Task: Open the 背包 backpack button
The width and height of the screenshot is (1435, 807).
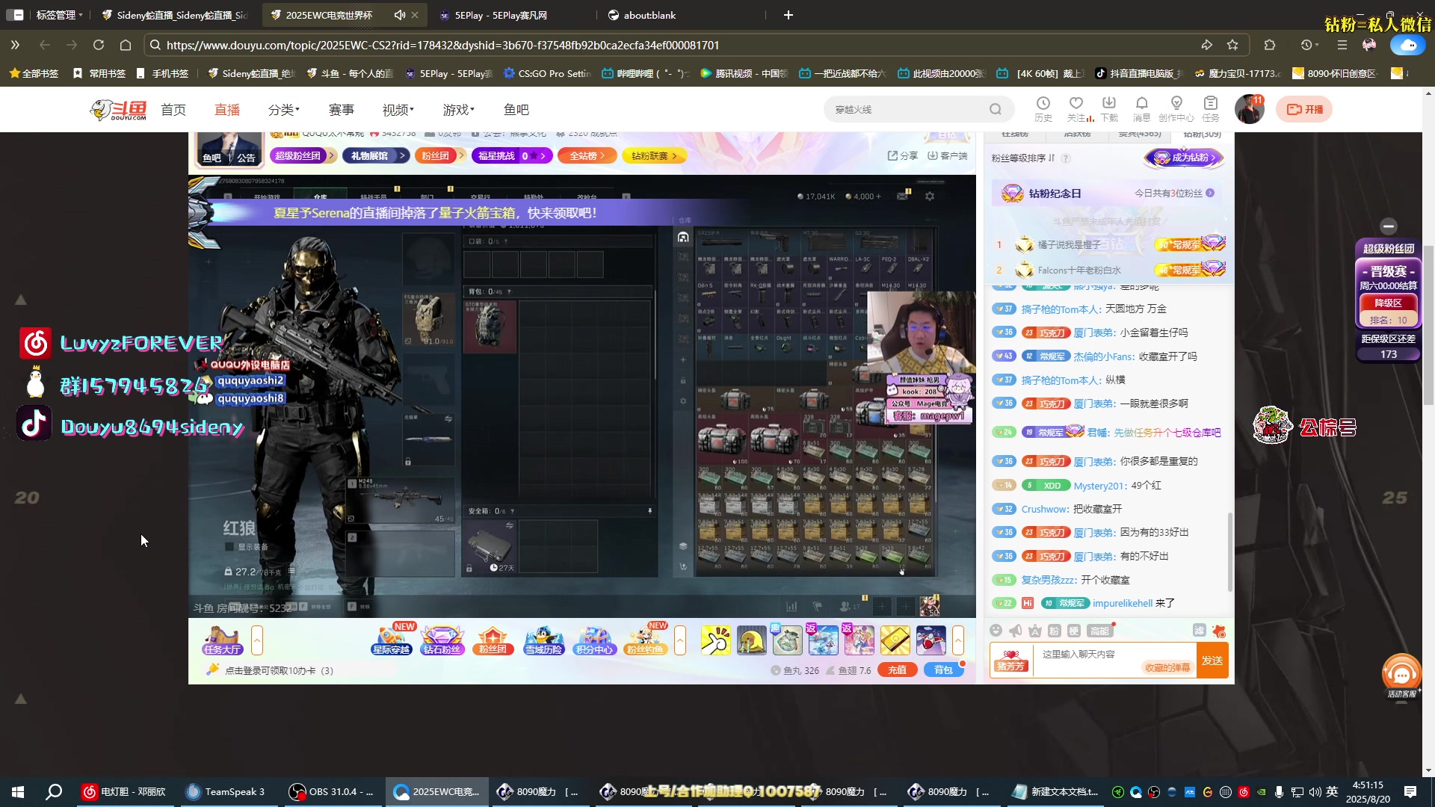Action: point(944,670)
